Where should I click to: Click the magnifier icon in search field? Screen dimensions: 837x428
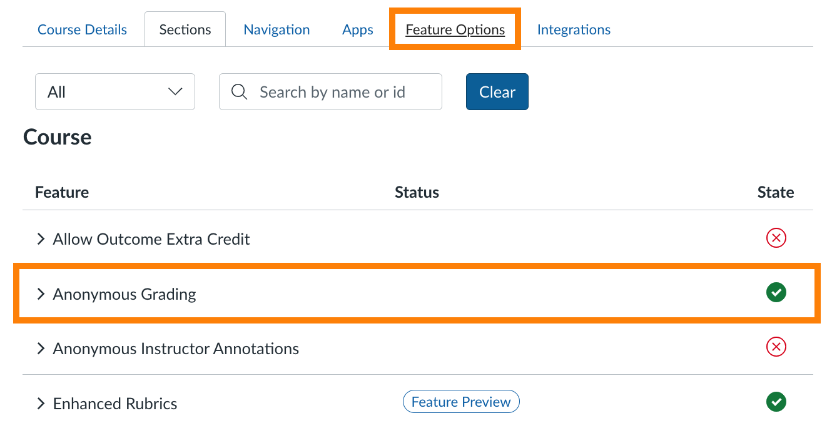click(239, 92)
